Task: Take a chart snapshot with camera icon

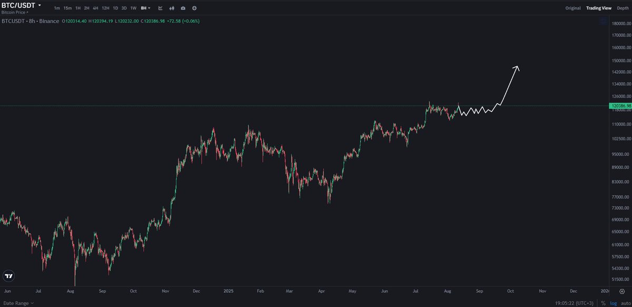Action: (183, 8)
